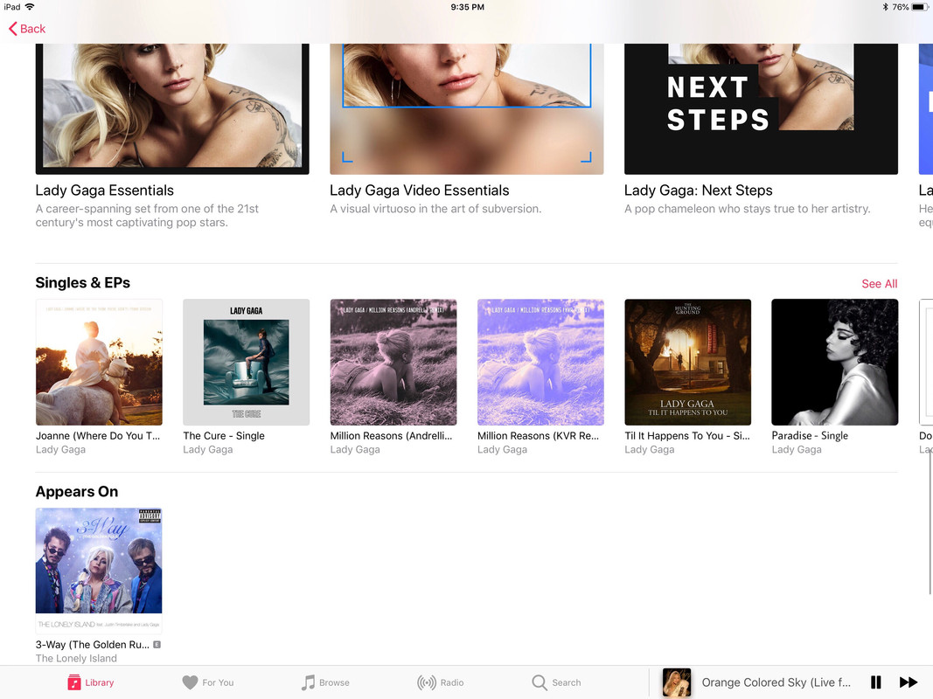The height and width of the screenshot is (699, 933).
Task: Select the Lady Gaga Essentials title
Action: [105, 190]
